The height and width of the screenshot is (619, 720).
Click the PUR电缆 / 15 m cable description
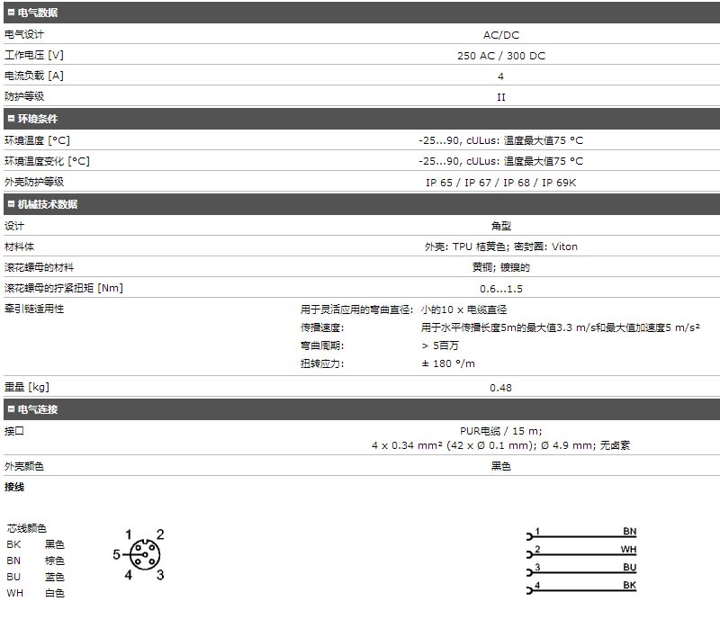tap(500, 431)
